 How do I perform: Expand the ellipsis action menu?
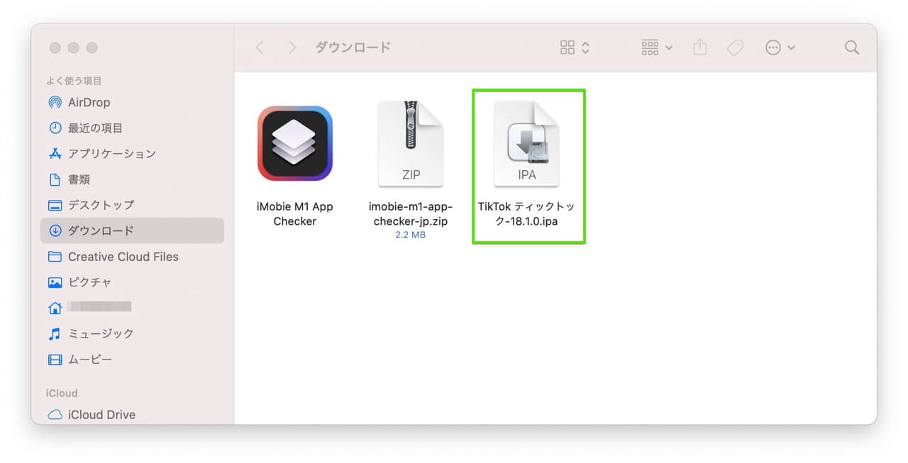click(x=780, y=48)
